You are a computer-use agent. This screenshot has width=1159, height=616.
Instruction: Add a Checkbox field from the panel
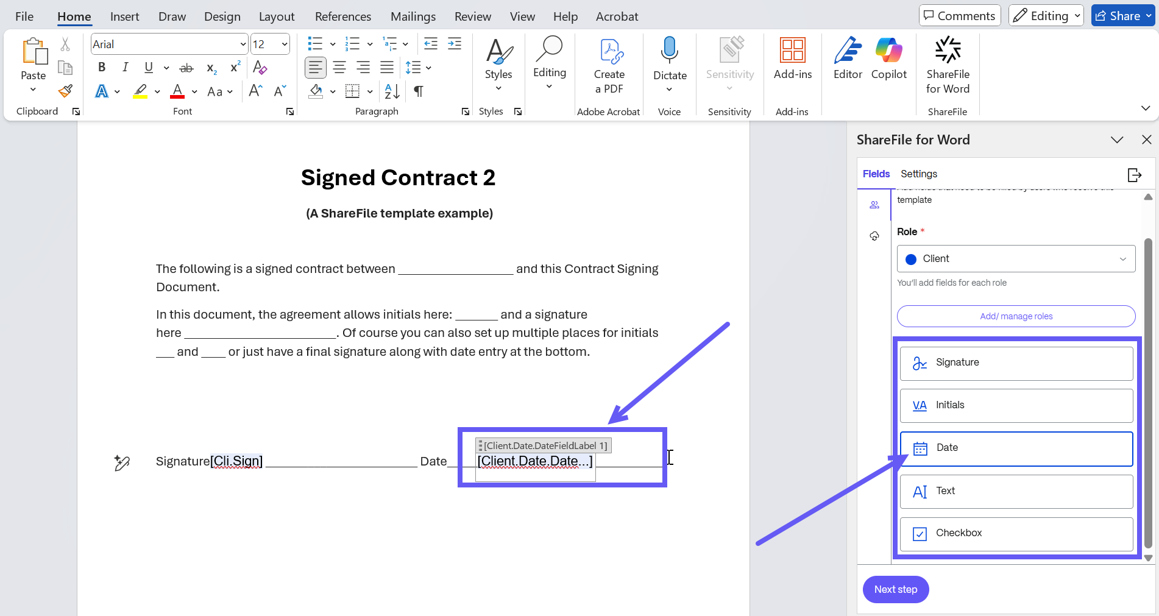(x=1016, y=534)
